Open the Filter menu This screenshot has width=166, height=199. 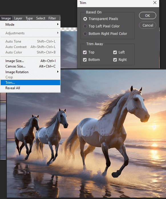click(x=52, y=18)
